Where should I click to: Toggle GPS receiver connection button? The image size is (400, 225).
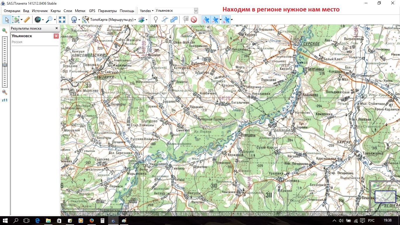pyautogui.click(x=206, y=20)
